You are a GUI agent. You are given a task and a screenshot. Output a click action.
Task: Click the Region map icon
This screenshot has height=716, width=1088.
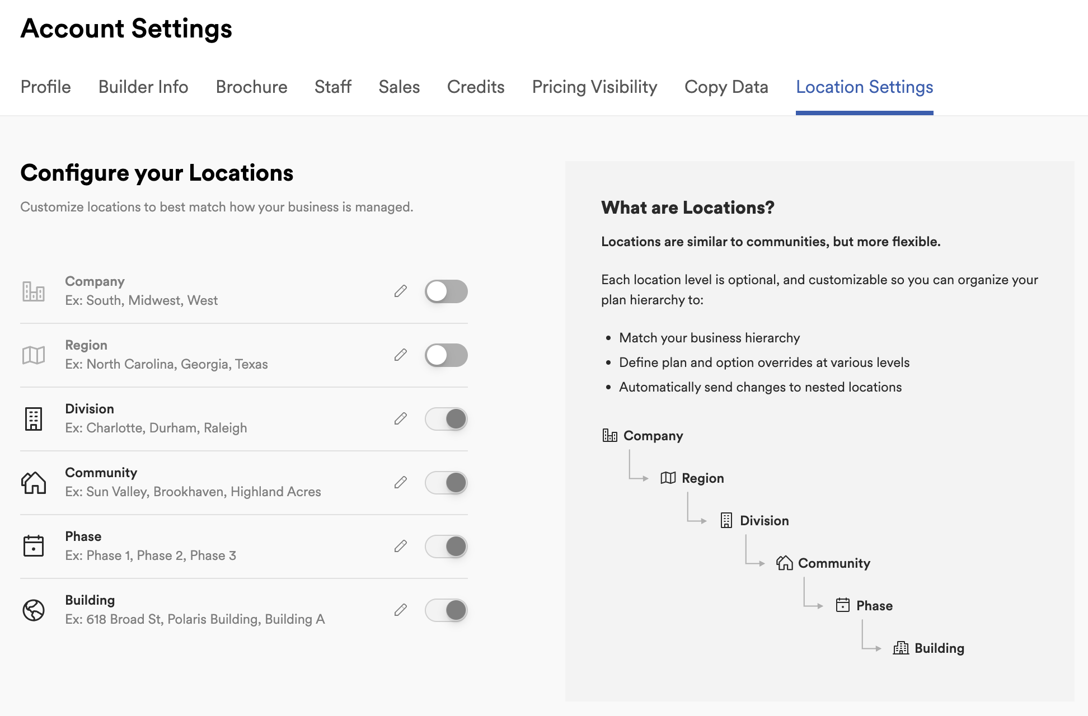pyautogui.click(x=32, y=354)
